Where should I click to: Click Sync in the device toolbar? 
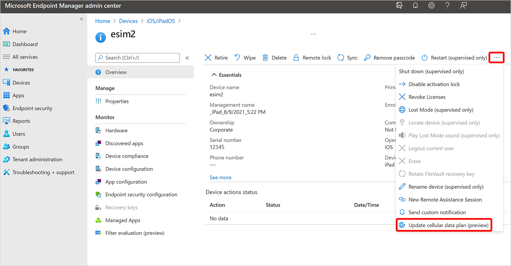[347, 58]
